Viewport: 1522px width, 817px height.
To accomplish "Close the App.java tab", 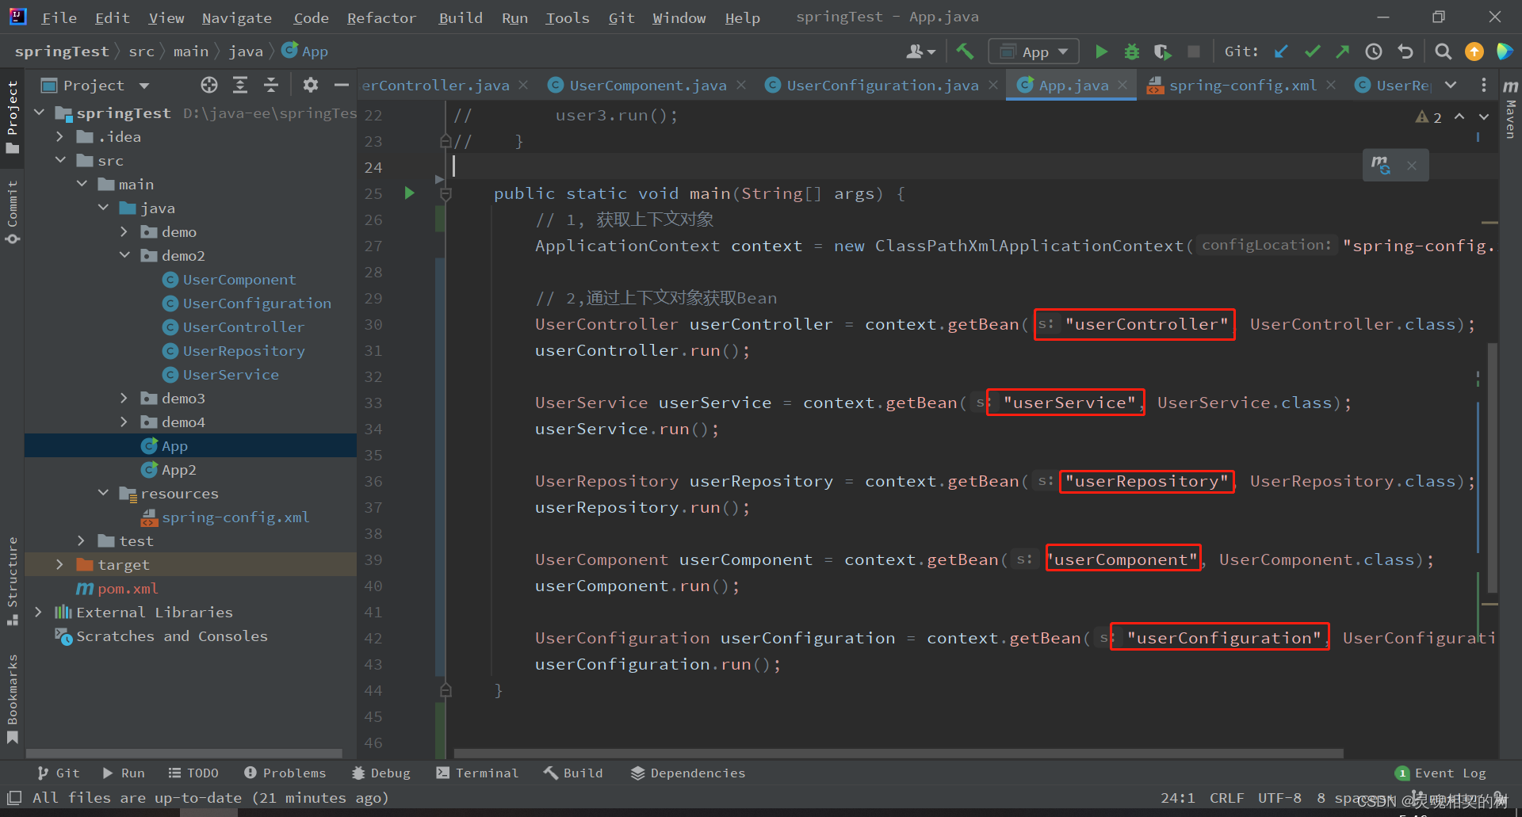I will 1122,85.
